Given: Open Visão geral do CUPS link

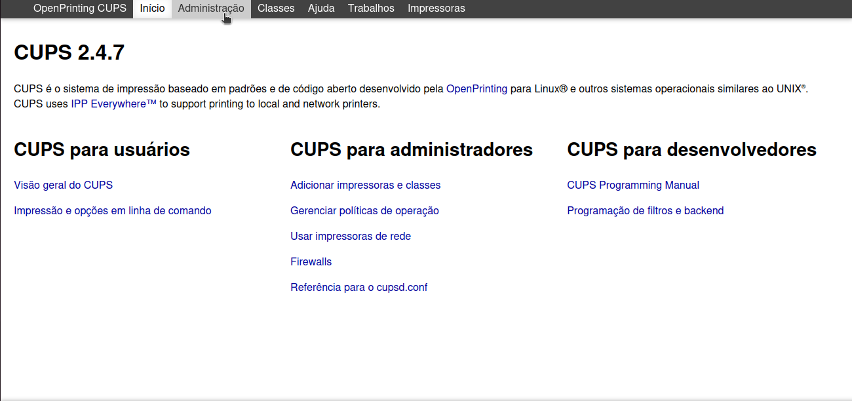Looking at the screenshot, I should pyautogui.click(x=64, y=185).
